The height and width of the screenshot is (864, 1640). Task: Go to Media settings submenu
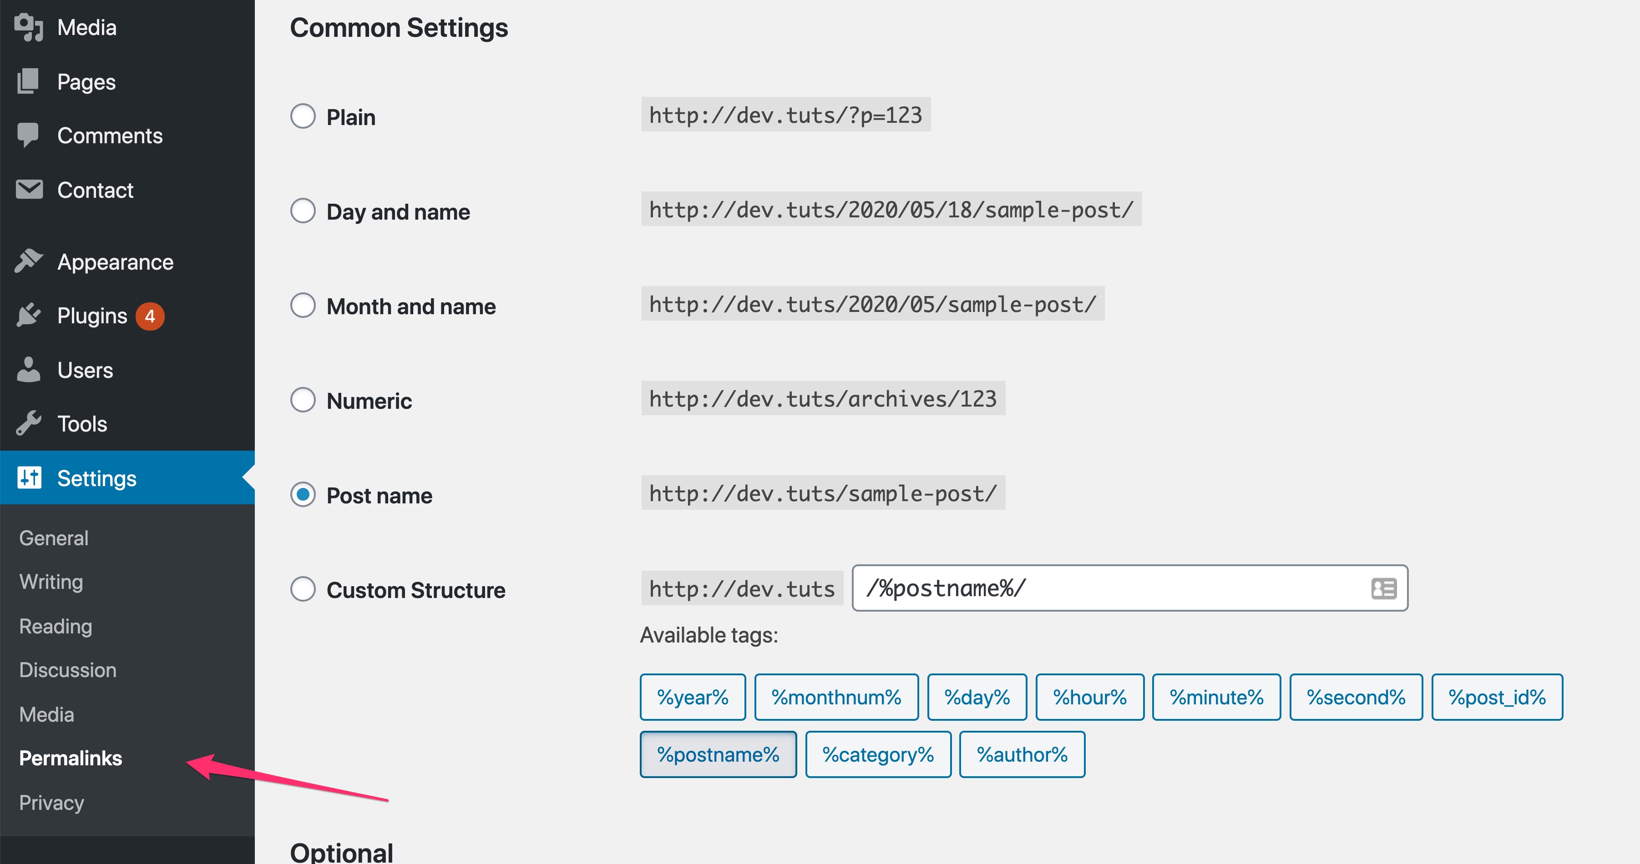46,714
